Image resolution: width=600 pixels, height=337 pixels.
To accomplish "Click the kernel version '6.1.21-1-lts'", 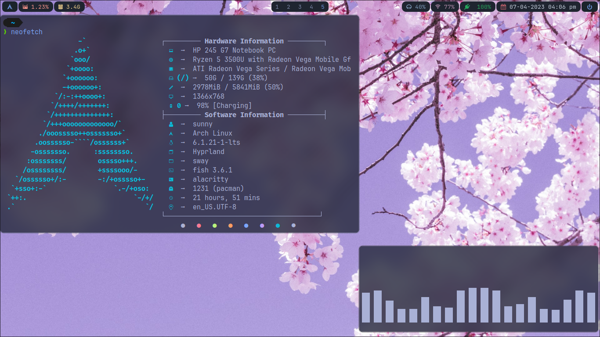I will [x=217, y=143].
